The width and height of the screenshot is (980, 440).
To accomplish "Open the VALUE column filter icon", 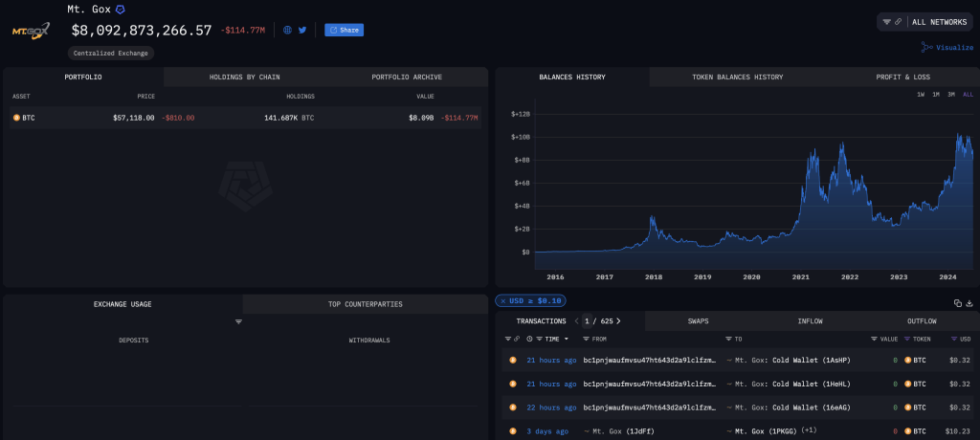I will click(874, 339).
